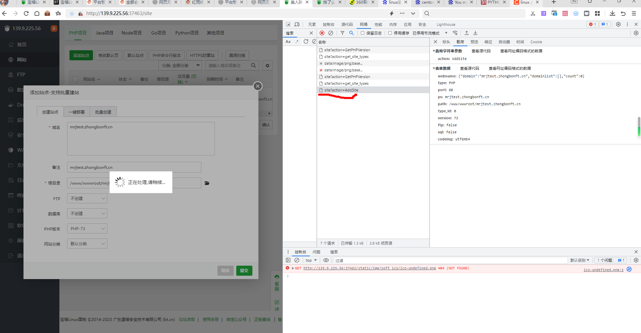Open the throttling mode dropdown
The height and width of the screenshot is (333, 641).
430,33
